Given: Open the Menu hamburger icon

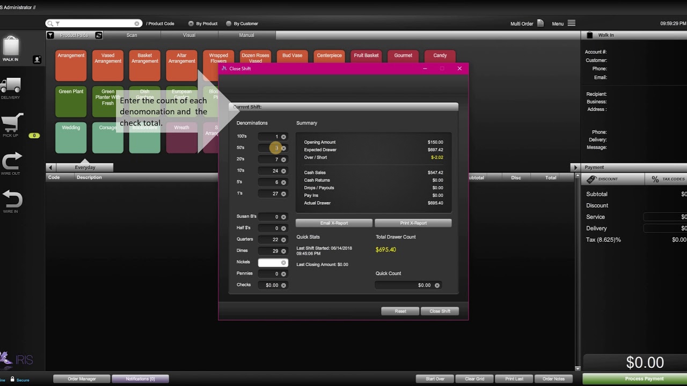Looking at the screenshot, I should (571, 23).
